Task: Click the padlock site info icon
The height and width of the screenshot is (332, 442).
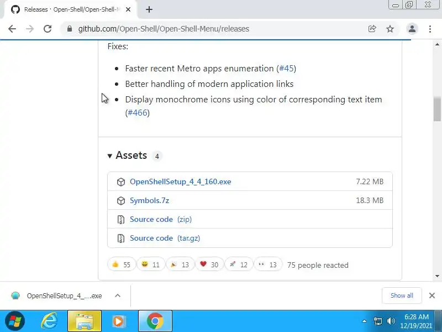Action: pyautogui.click(x=70, y=29)
